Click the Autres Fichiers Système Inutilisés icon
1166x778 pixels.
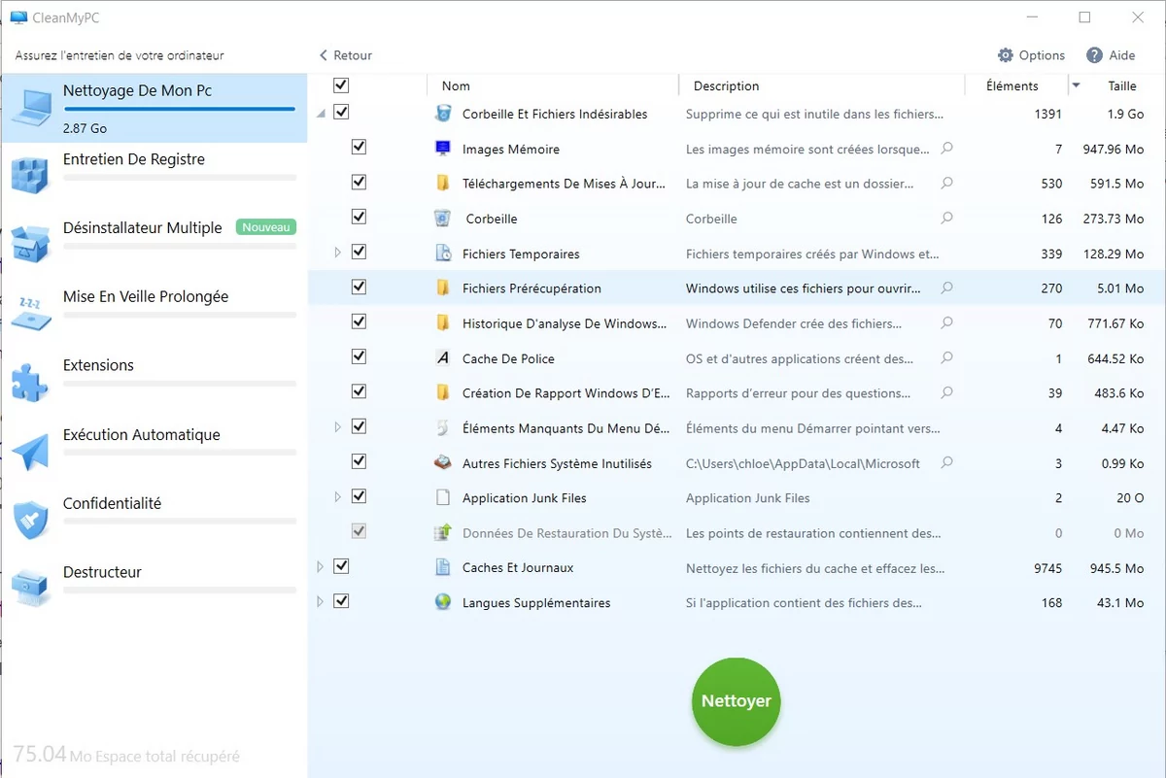click(443, 463)
